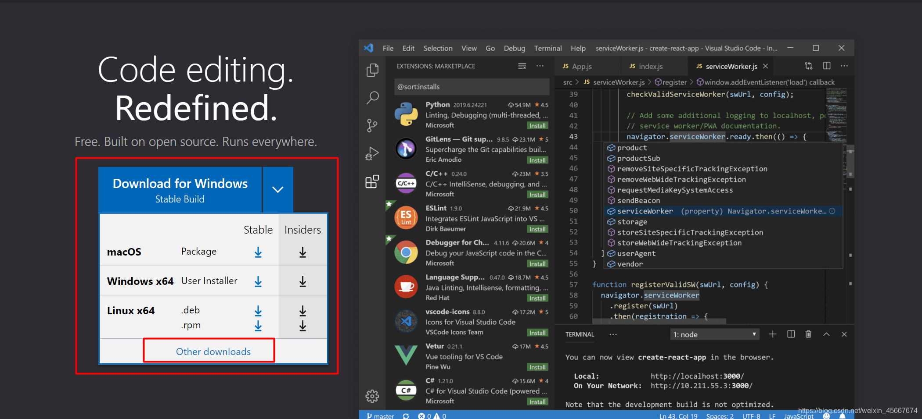
Task: Switch to the App.js tab
Action: click(587, 66)
